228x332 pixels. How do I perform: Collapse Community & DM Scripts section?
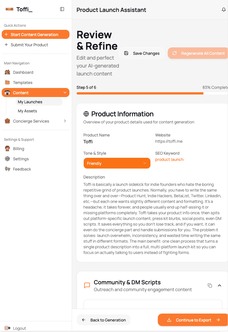pos(219,285)
